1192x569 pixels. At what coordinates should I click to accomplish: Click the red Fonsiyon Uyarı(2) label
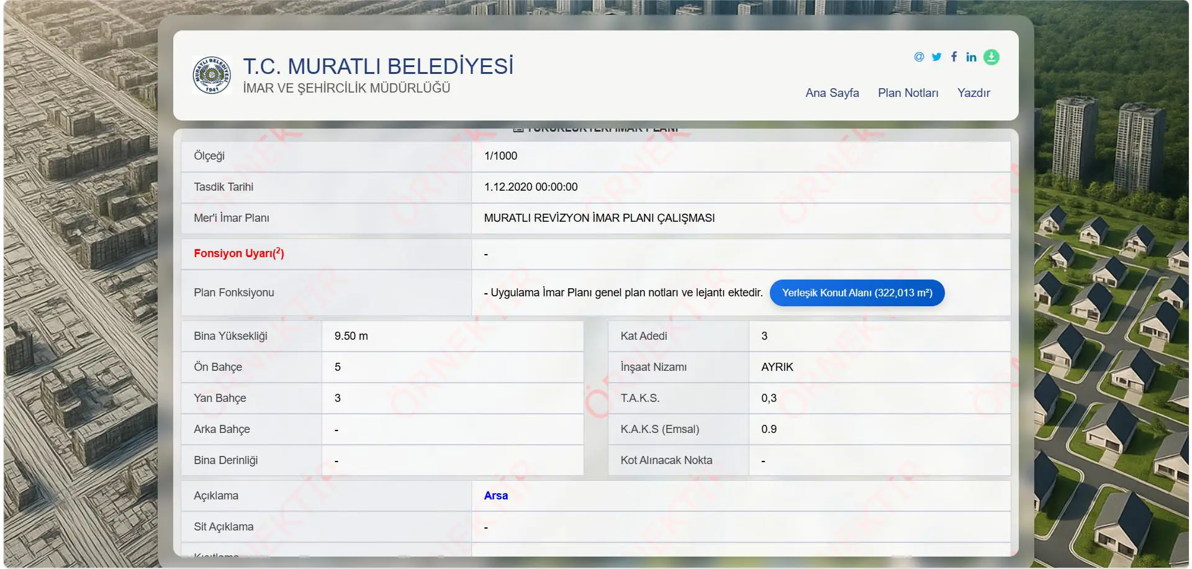click(x=239, y=253)
